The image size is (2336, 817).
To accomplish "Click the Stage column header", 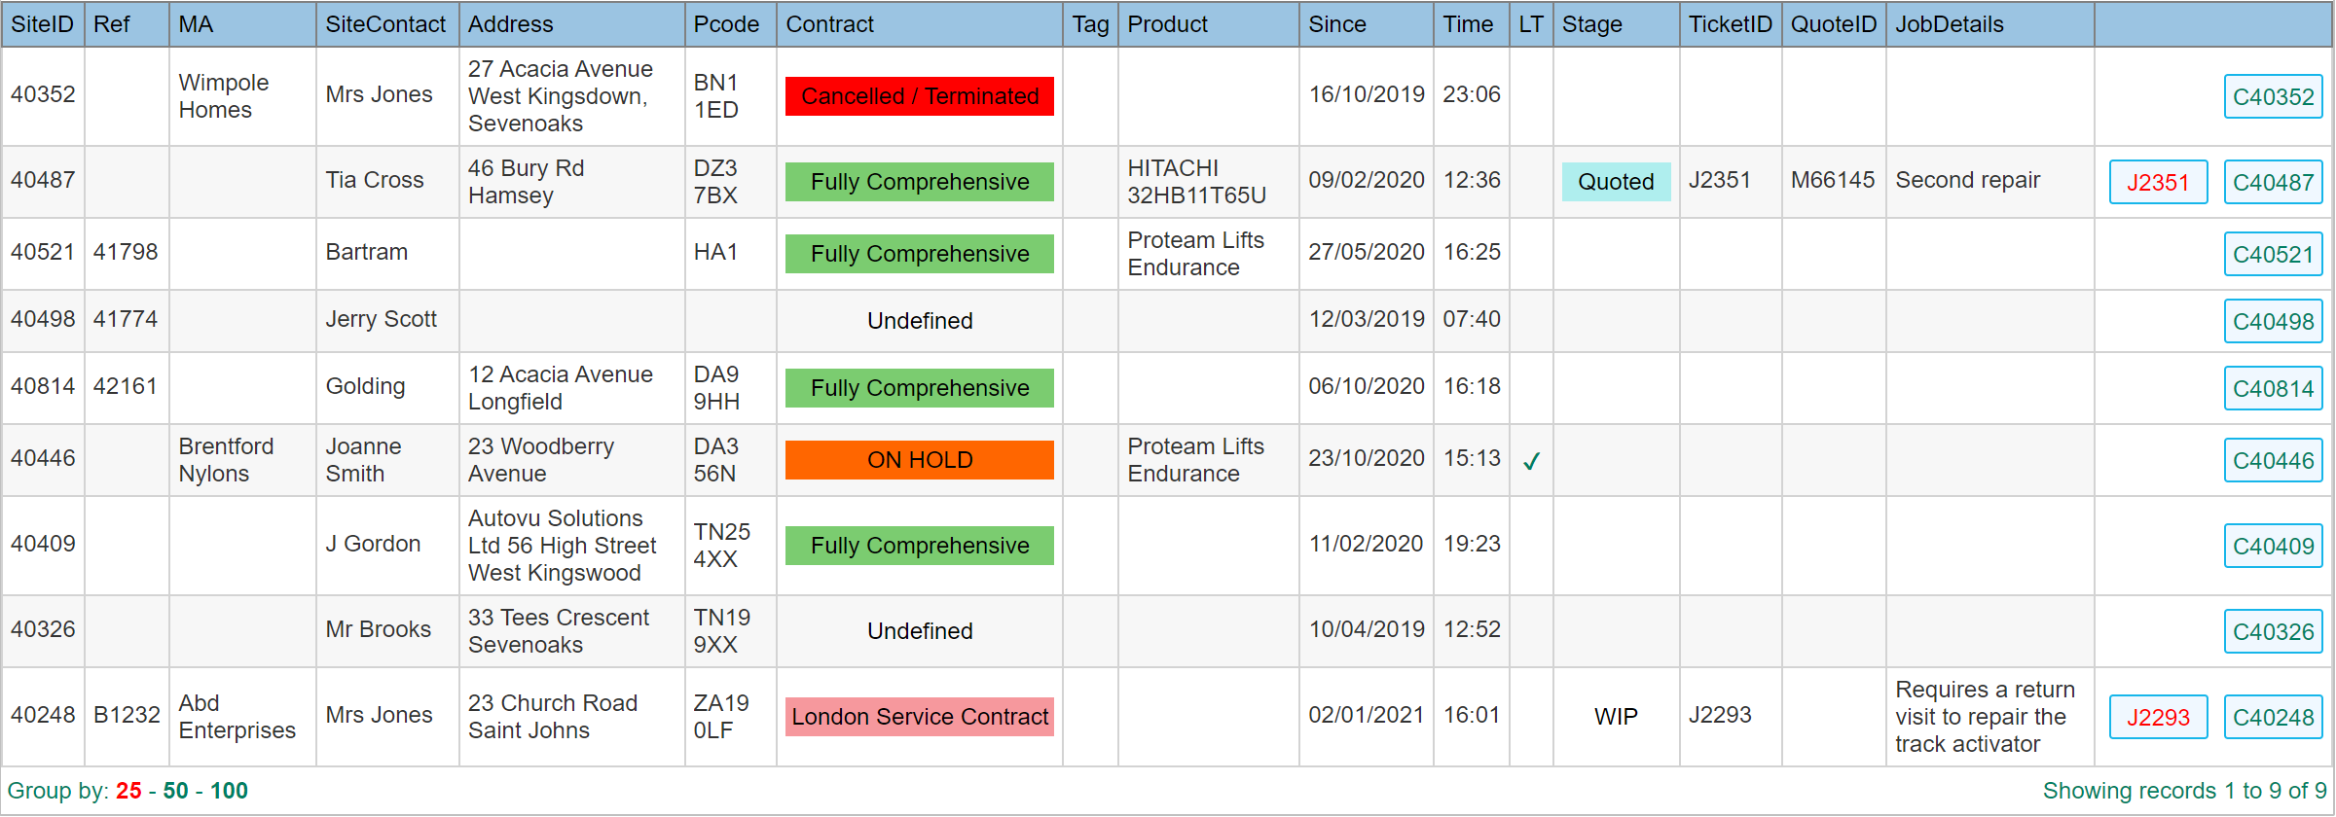I will 1591,24.
